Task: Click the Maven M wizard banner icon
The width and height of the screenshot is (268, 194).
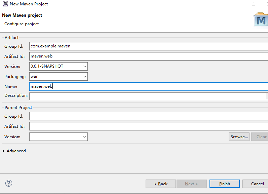Action: tap(261, 20)
